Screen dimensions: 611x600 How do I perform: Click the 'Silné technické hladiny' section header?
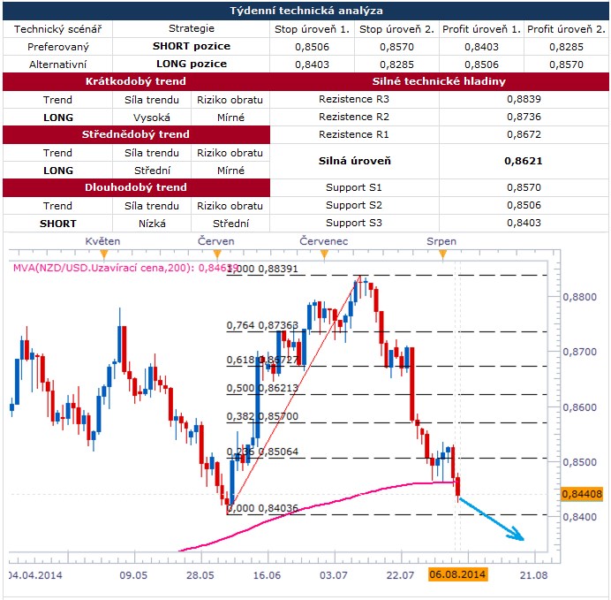pyautogui.click(x=439, y=81)
